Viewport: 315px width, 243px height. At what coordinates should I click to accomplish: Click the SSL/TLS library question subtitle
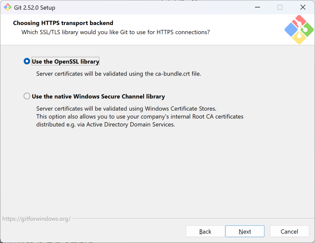[116, 32]
